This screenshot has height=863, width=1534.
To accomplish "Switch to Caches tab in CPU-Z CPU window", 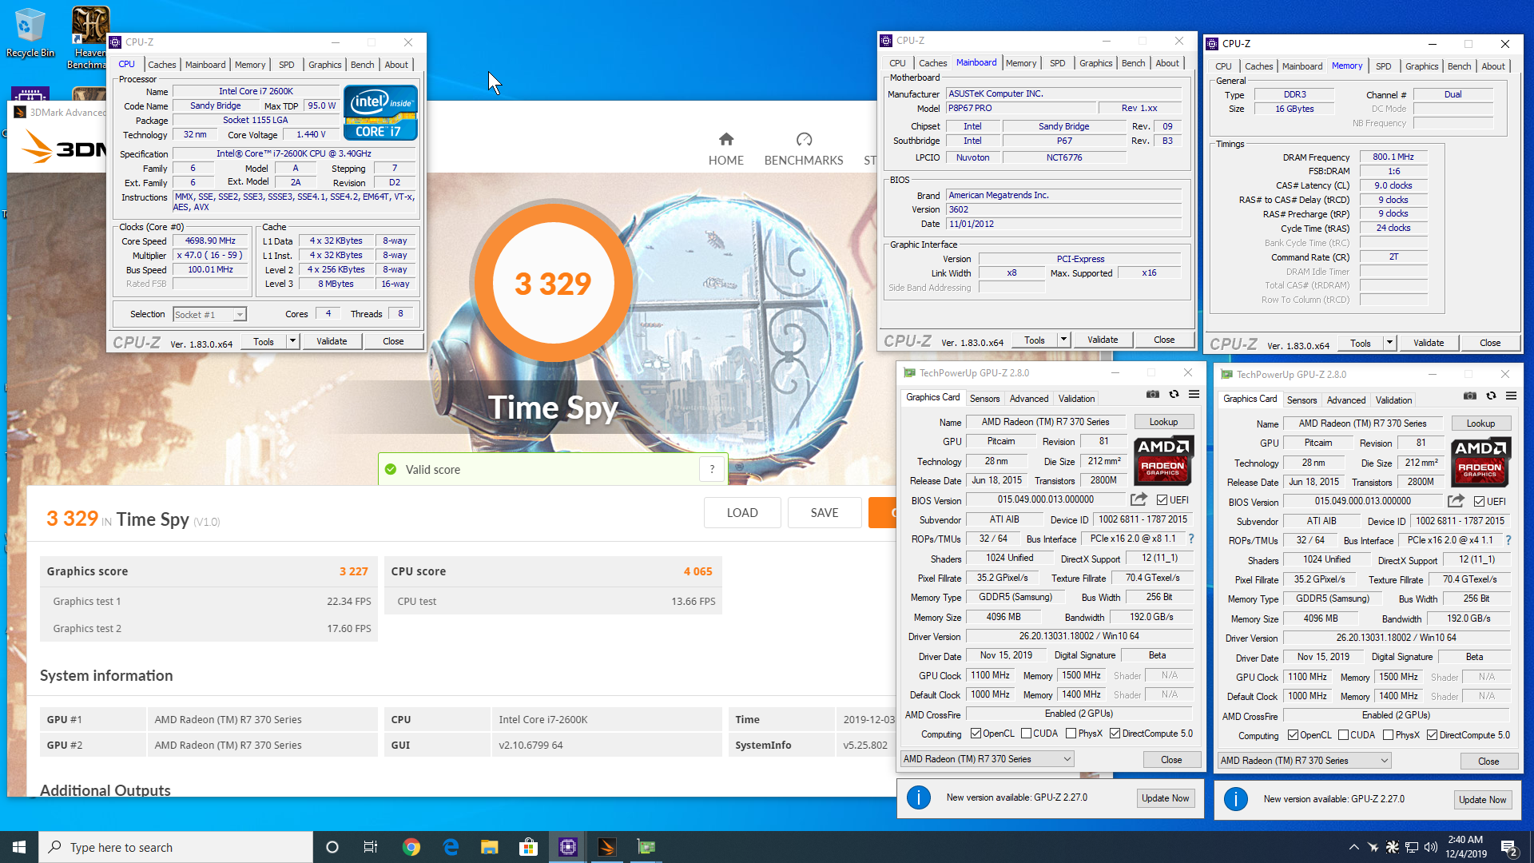I will pyautogui.click(x=162, y=65).
